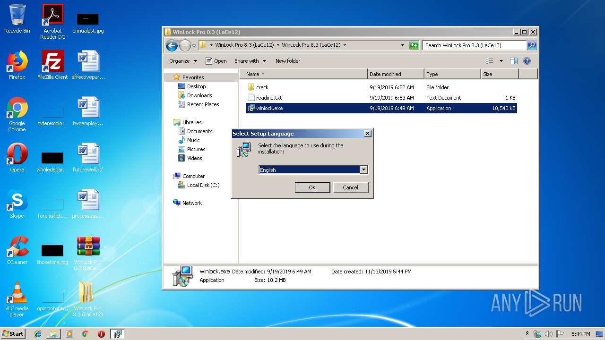This screenshot has width=605, height=340.
Task: Select thosetime.jpg desktop file
Action: tap(52, 255)
